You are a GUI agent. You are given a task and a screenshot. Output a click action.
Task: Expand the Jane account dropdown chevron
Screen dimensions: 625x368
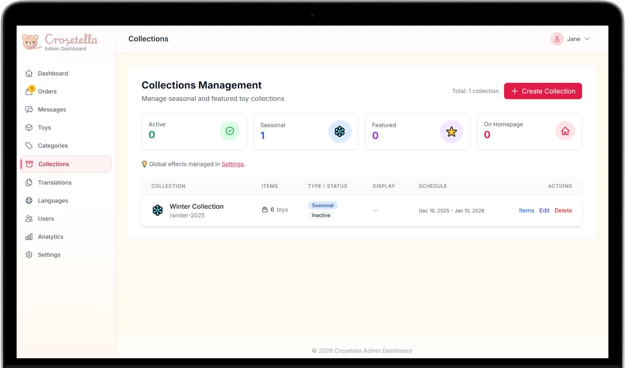pyautogui.click(x=587, y=39)
